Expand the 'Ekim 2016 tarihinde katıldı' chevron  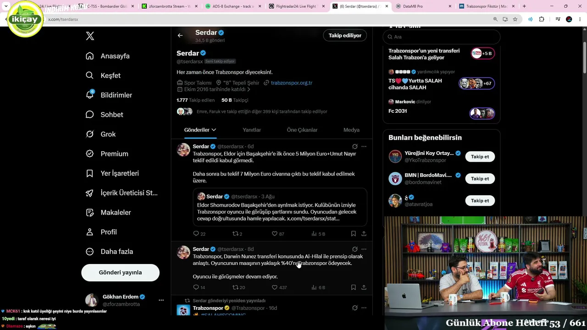pyautogui.click(x=249, y=90)
